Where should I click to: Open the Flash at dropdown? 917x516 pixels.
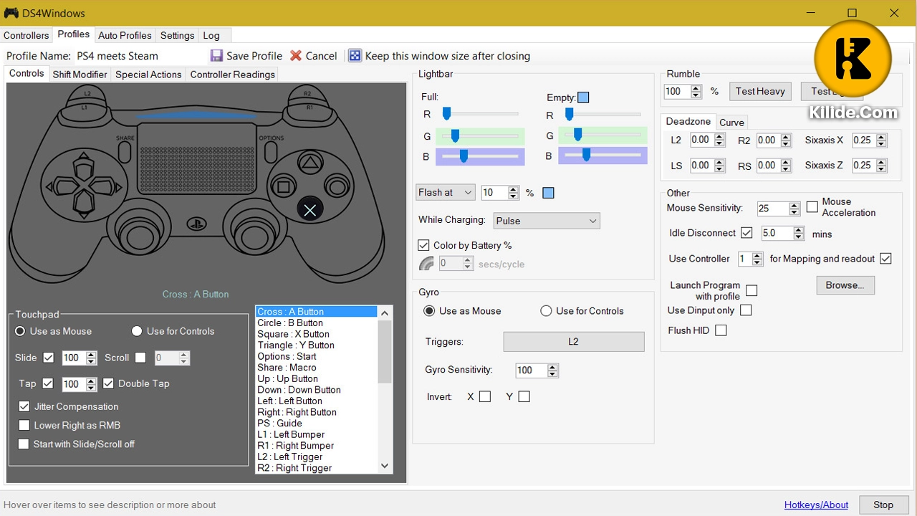[x=446, y=192]
